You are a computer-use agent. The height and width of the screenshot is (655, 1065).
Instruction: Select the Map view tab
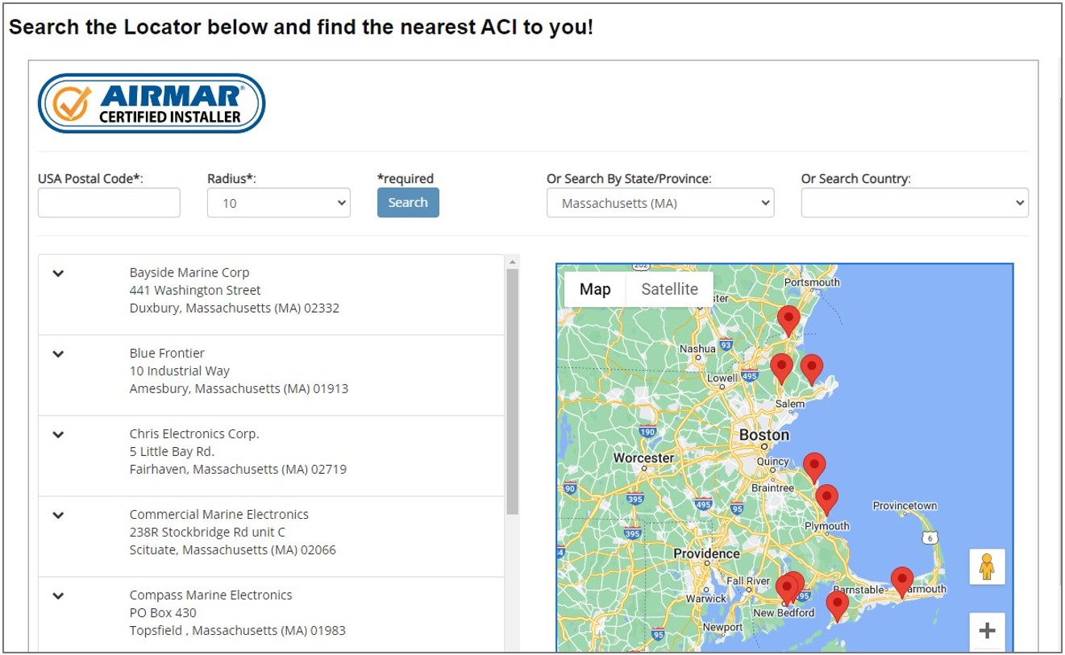coord(595,288)
